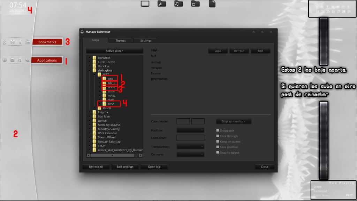This screenshot has height=201, width=357.
Task: Launch the round first icon in Applications row
Action: (5, 60)
